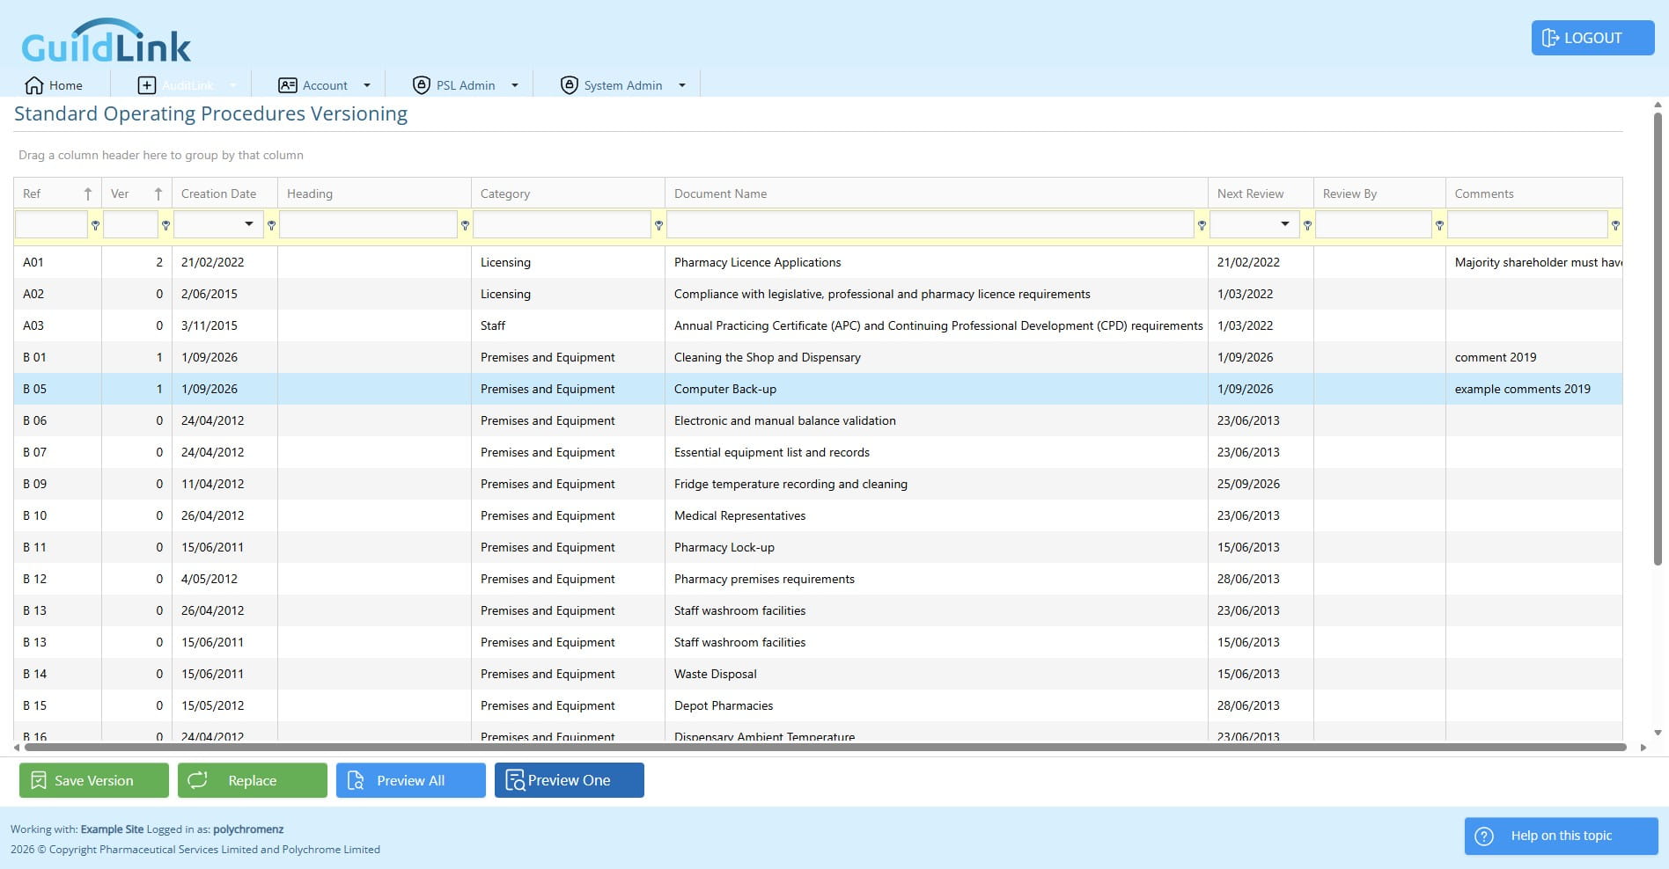Click the Review By filter icon
The height and width of the screenshot is (869, 1669).
coord(1439,225)
